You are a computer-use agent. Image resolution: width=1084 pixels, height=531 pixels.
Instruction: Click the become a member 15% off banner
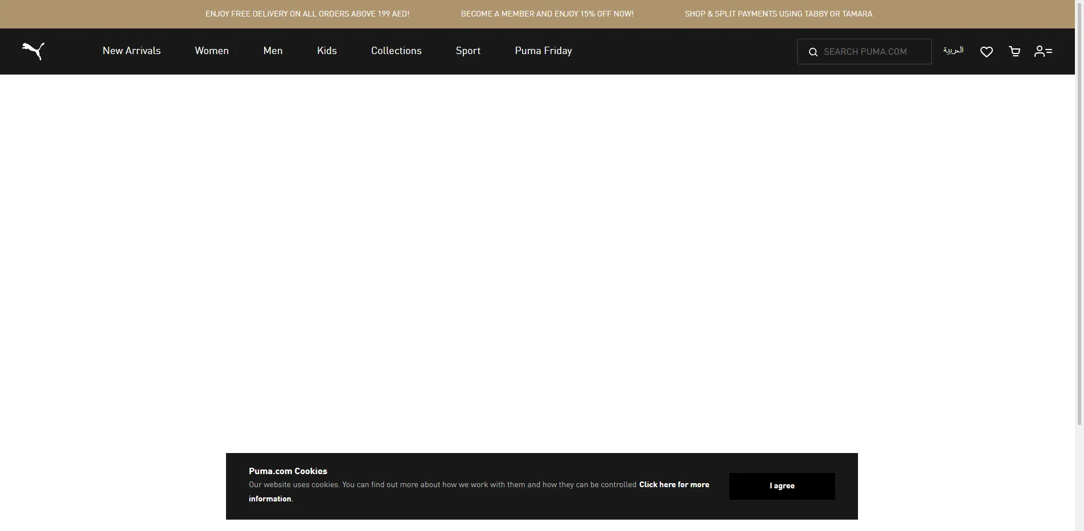click(x=547, y=14)
